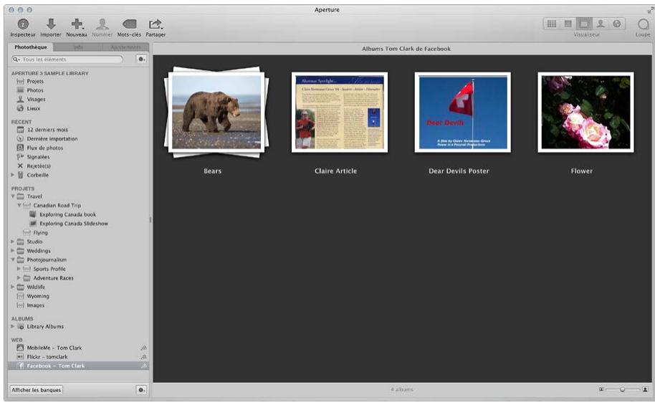655x405 pixels.
Task: Select the Images project
Action: point(36,305)
